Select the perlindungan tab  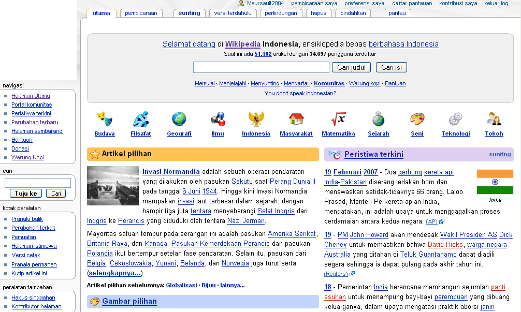pos(281,13)
